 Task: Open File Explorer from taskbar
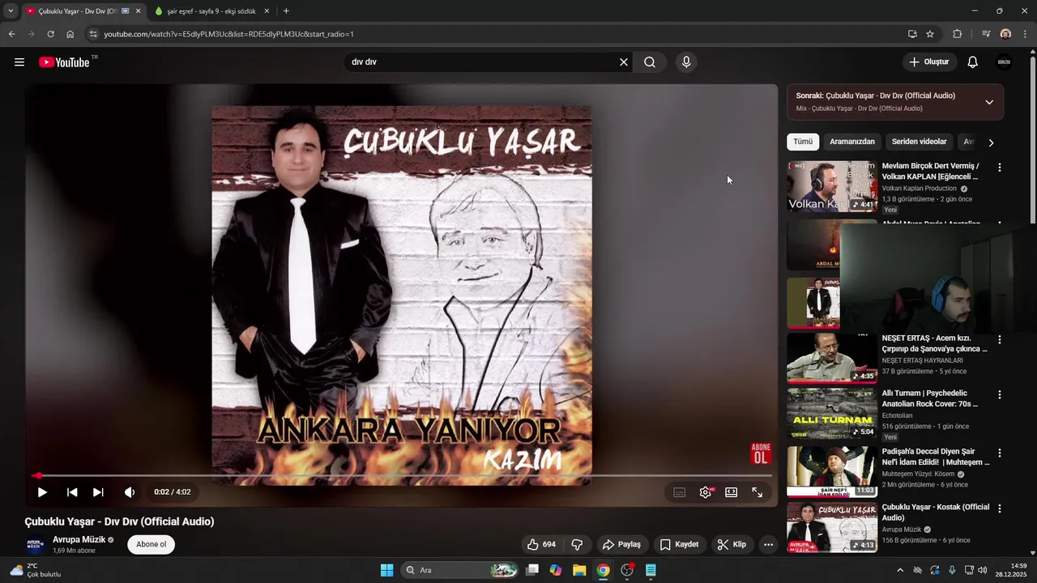(x=579, y=570)
